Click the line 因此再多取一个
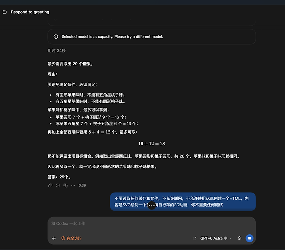Screen dimensions: 285x250 102,166
